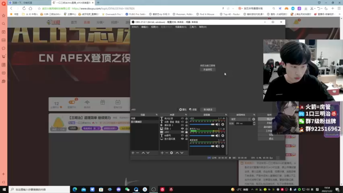
Task: Click the browser address bar URL
Action: point(103,9)
